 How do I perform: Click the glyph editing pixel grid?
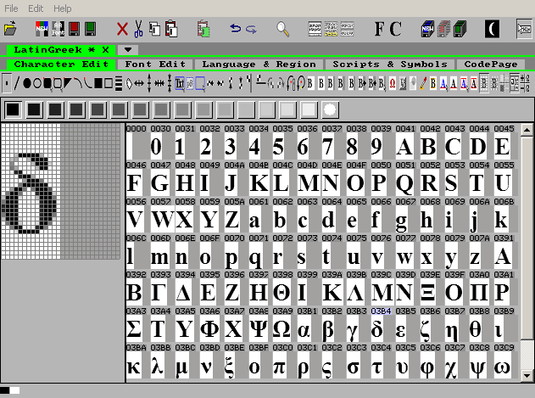(61, 191)
